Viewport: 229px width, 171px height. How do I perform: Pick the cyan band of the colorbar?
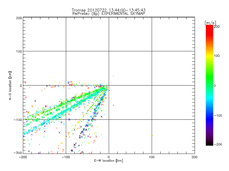coord(210,100)
